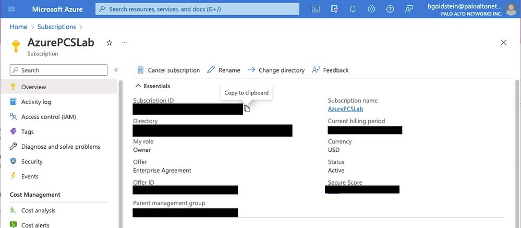
Task: Open the Directories and subscriptions filter icon
Action: (334, 9)
